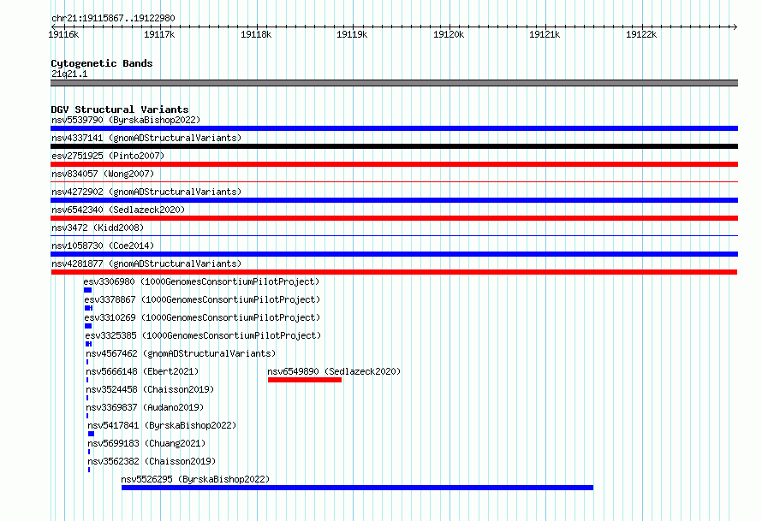Image resolution: width=762 pixels, height=521 pixels.
Task: Click the gray 21q21.1 cytogenetic band bar
Action: (394, 83)
